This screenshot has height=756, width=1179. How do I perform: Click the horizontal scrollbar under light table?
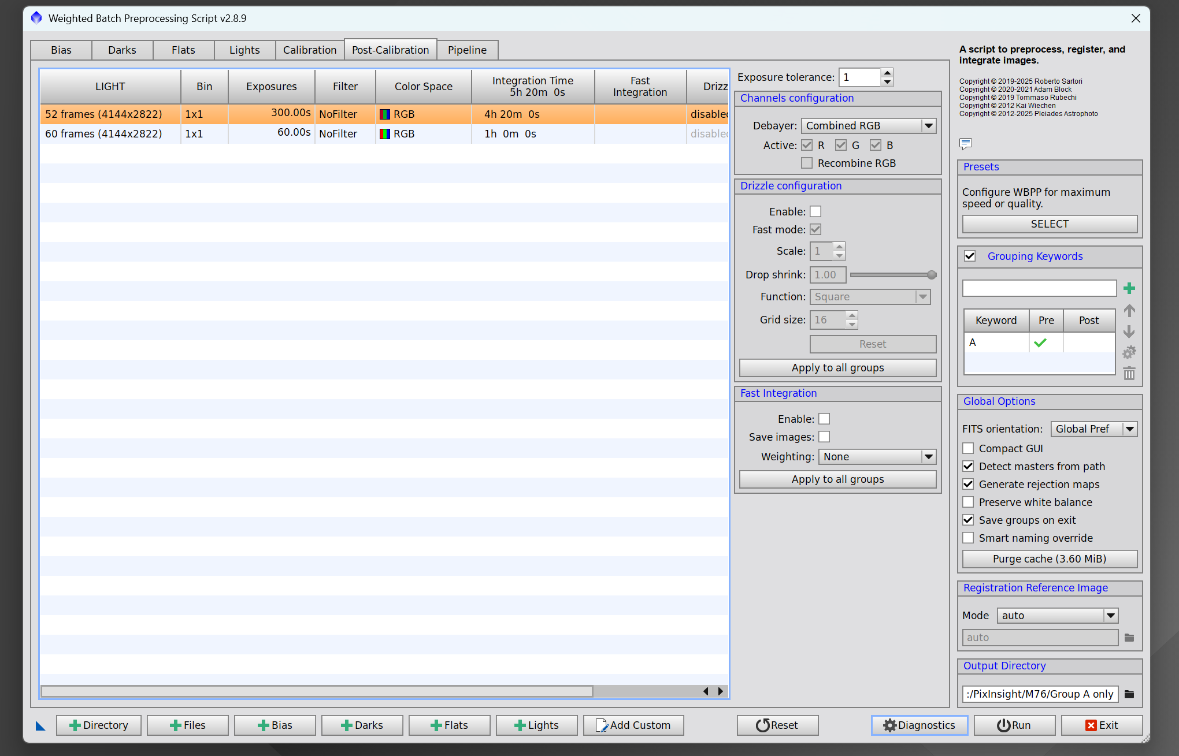(x=317, y=691)
